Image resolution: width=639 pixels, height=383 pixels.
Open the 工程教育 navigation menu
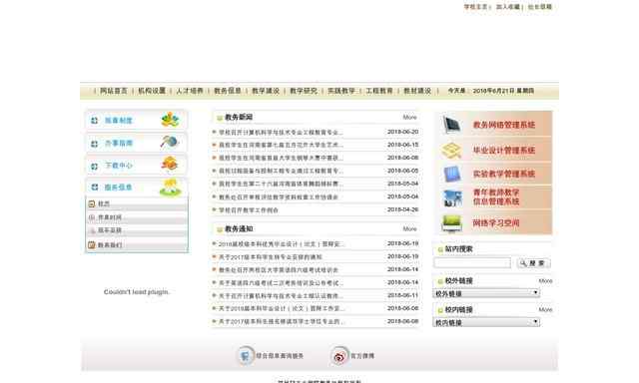click(379, 91)
